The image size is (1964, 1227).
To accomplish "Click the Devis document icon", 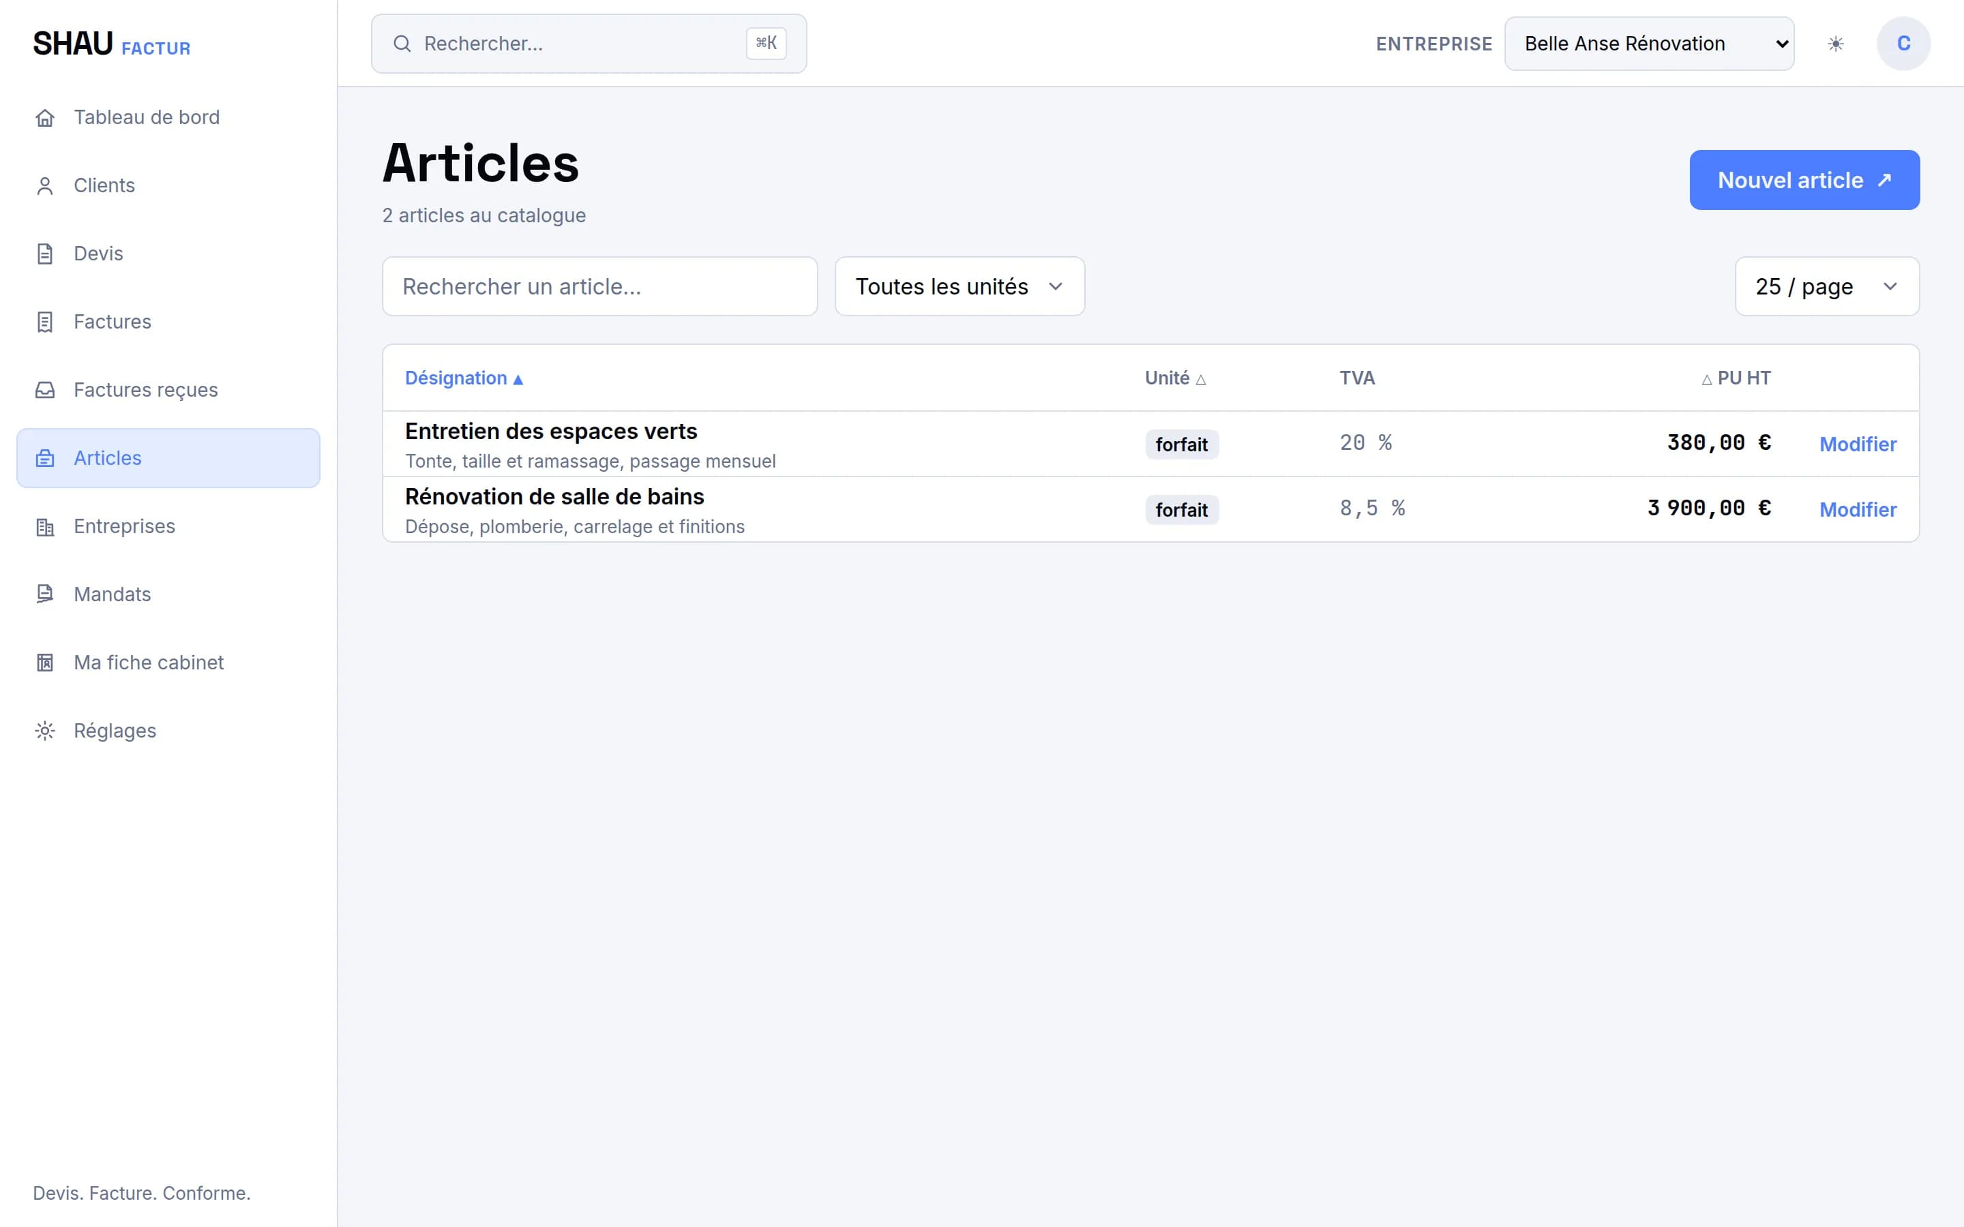I will (x=44, y=254).
